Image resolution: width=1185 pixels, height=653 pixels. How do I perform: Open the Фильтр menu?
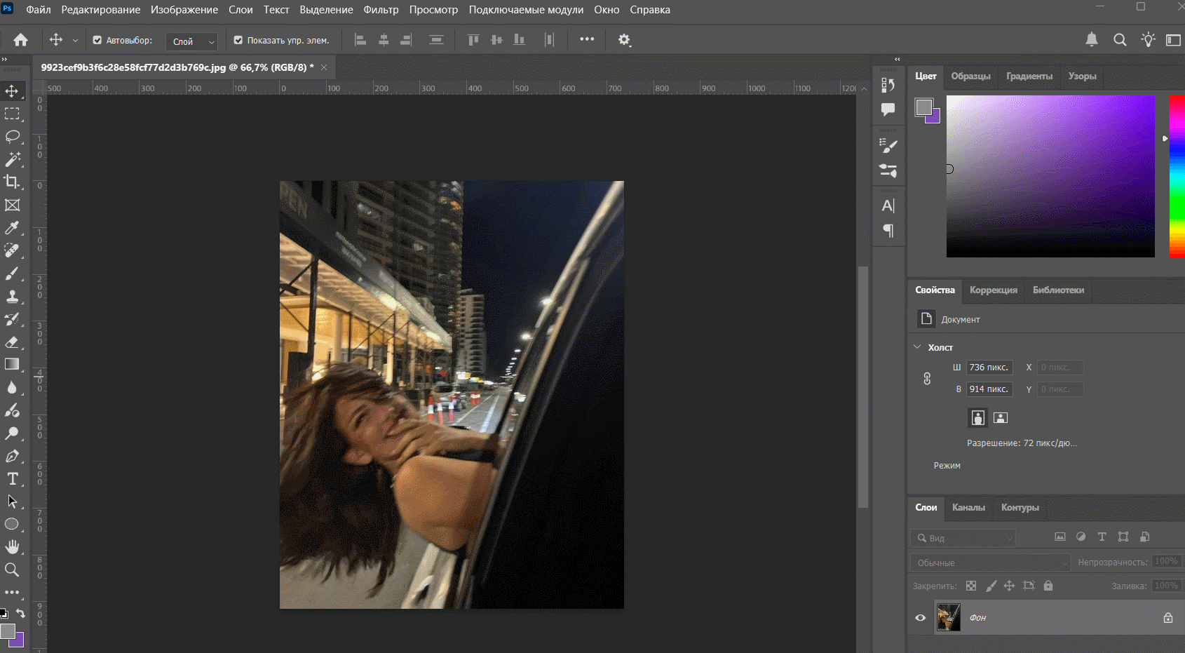point(381,10)
